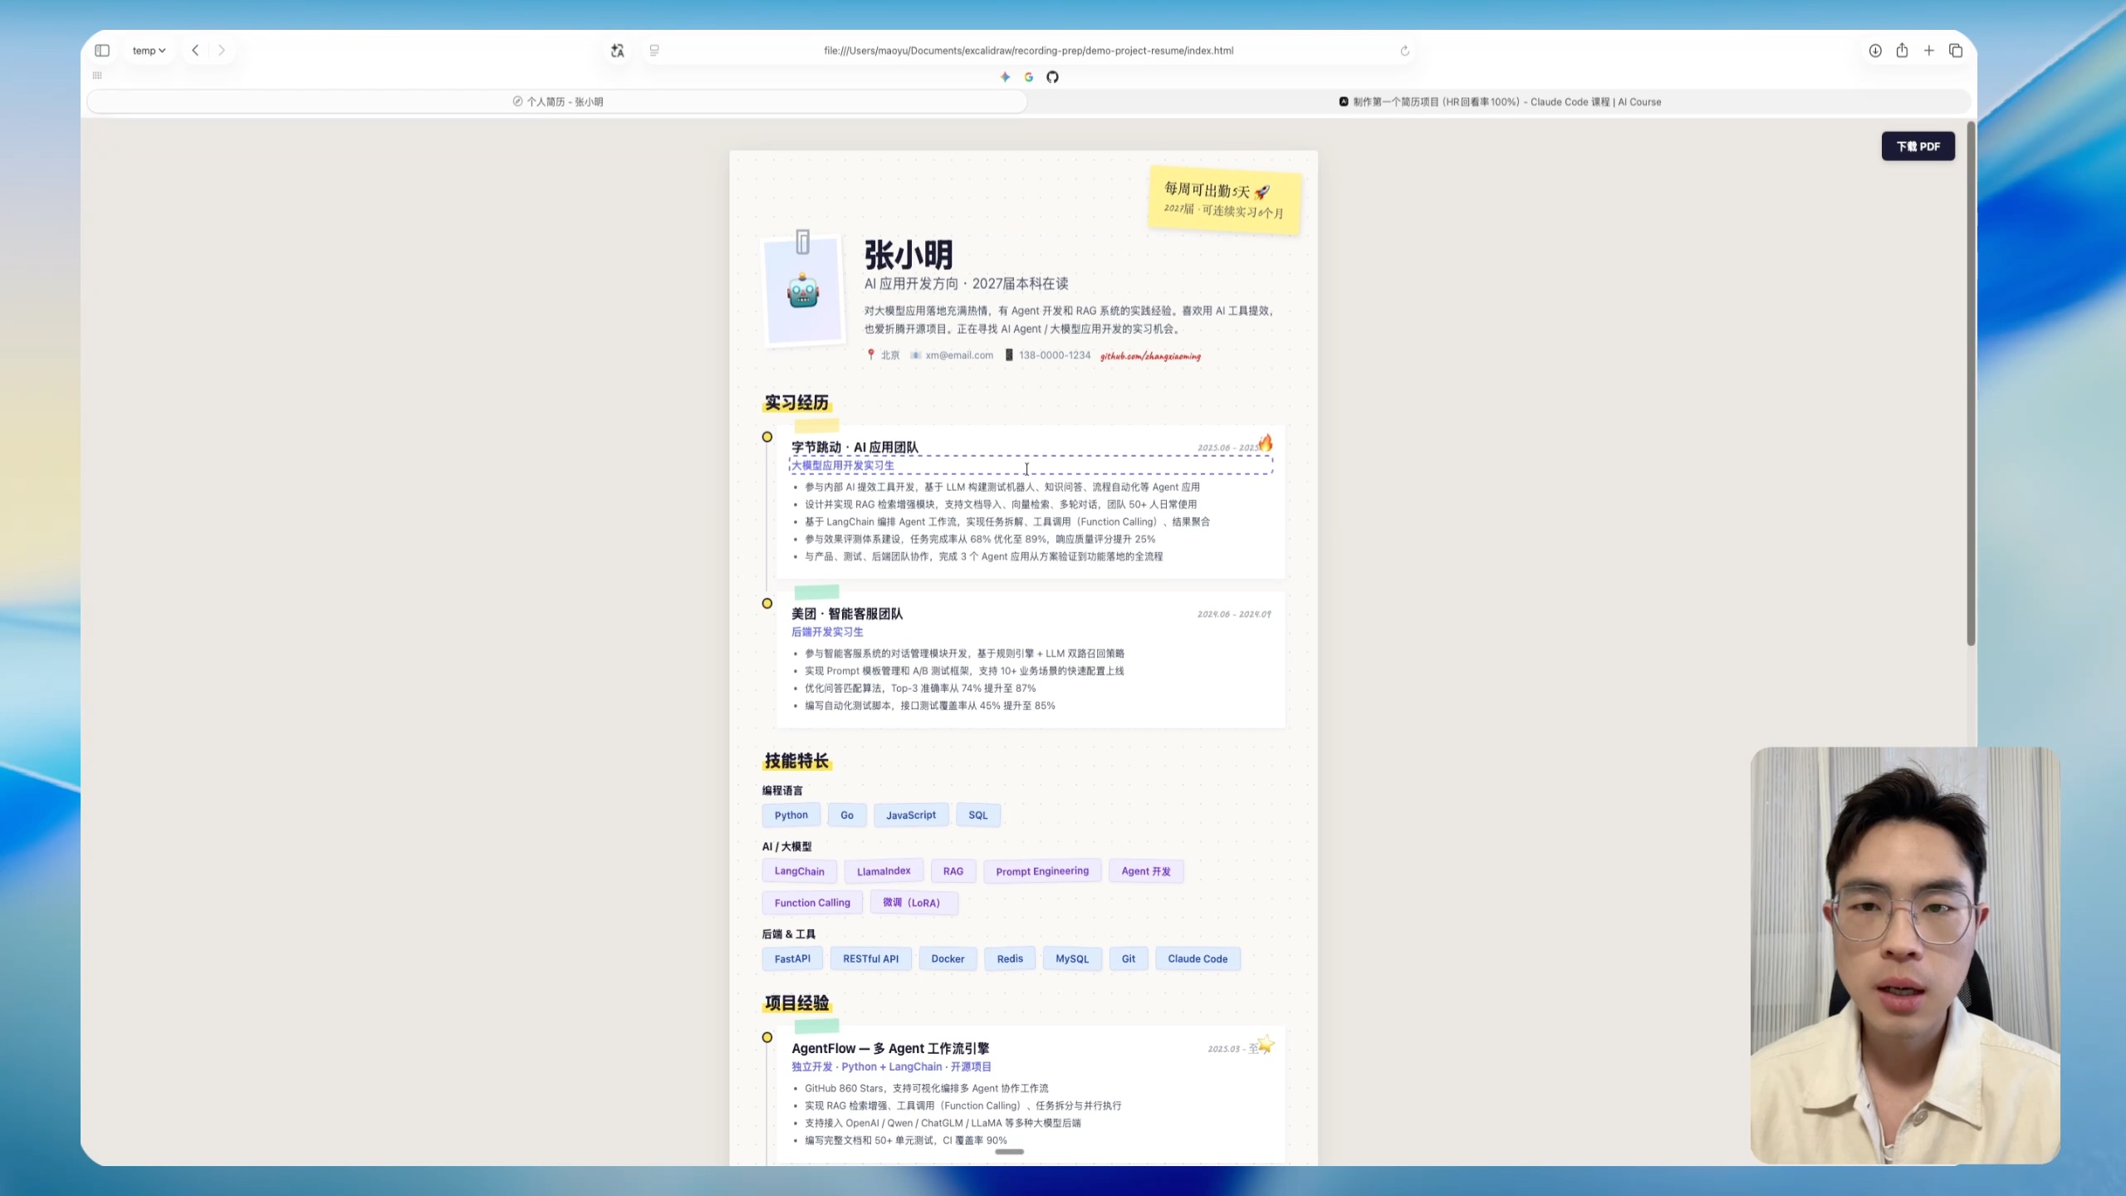
Task: Click the page vertical scrollbar
Action: 1971,382
